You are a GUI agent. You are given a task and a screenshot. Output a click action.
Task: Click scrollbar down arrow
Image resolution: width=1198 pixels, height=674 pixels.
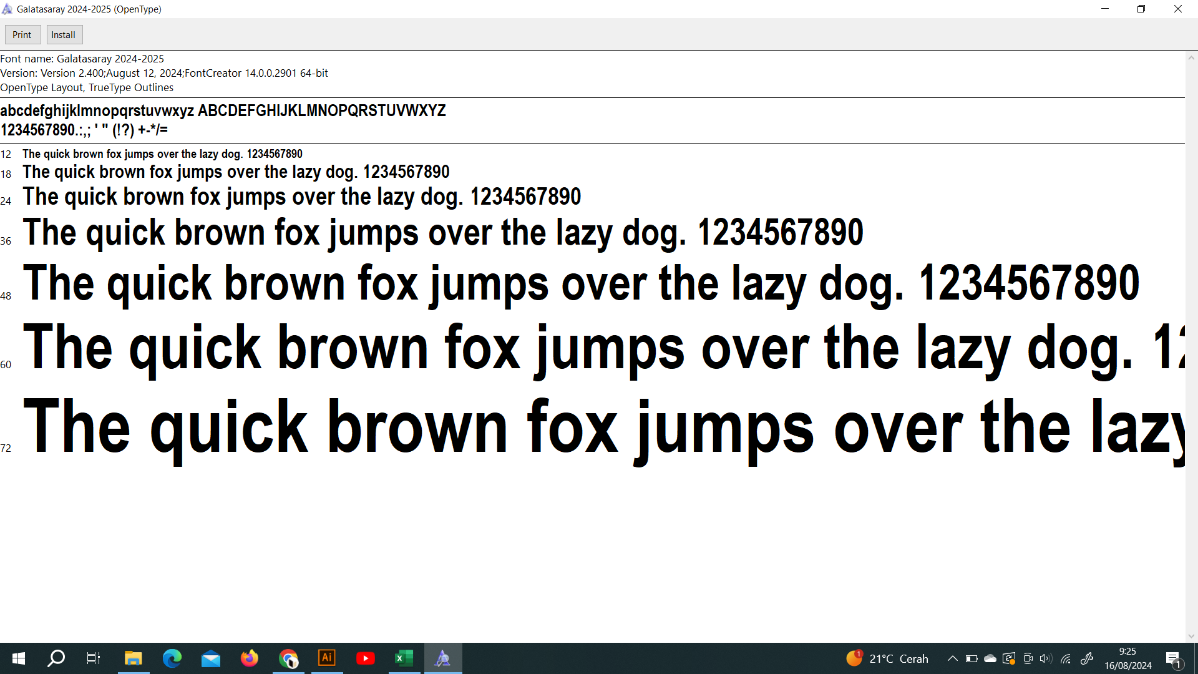(x=1191, y=636)
